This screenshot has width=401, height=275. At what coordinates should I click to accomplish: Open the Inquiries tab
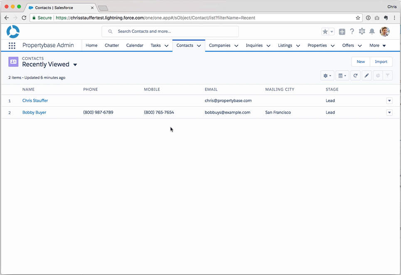click(254, 46)
